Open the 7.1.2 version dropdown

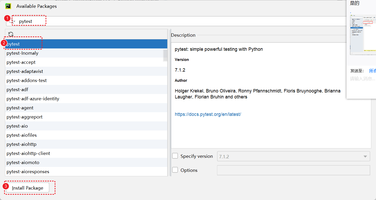293,156
